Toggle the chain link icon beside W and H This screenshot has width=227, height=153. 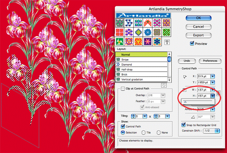tap(219, 93)
